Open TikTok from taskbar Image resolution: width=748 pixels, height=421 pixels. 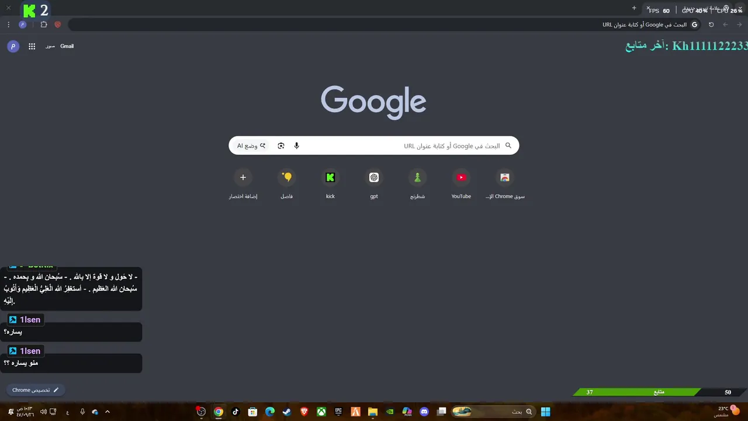pos(236,412)
